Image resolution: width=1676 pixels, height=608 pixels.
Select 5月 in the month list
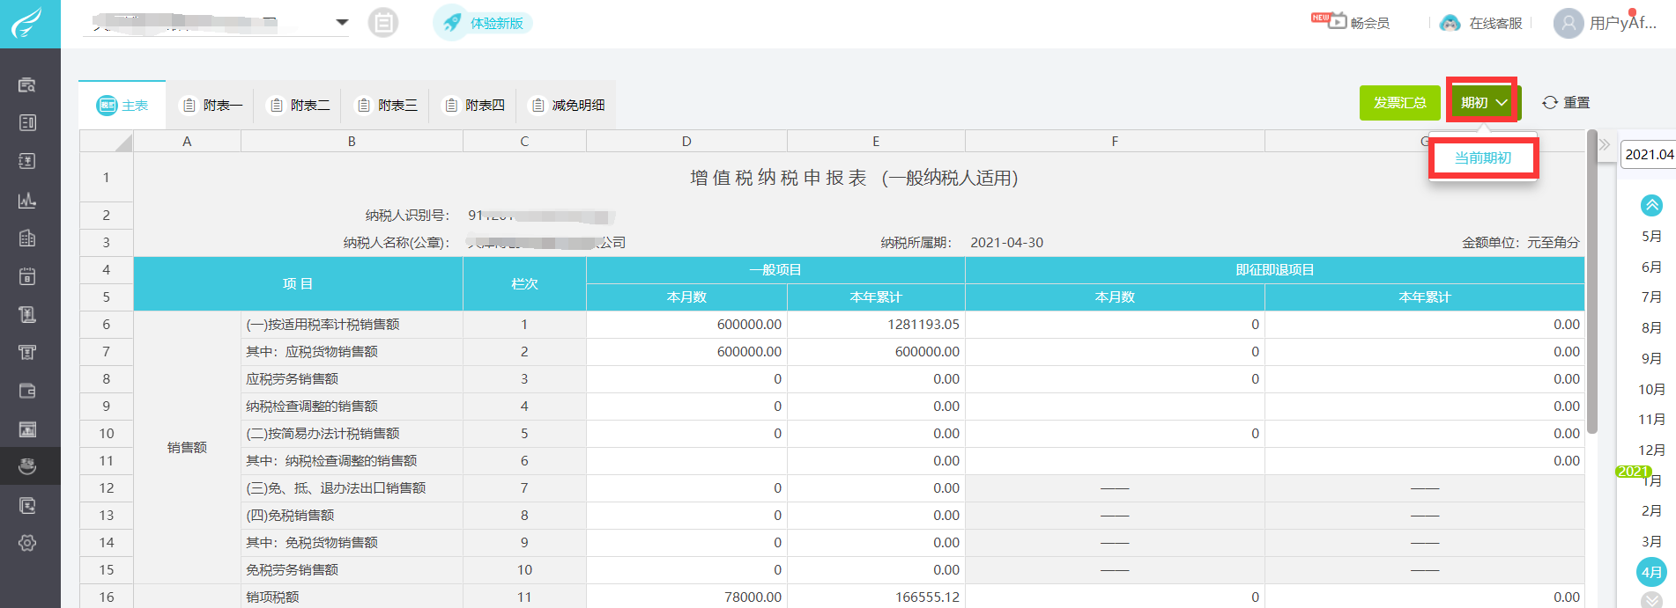click(x=1651, y=237)
